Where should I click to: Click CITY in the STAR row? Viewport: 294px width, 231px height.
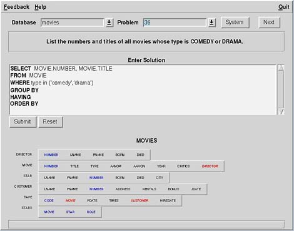[x=160, y=178]
